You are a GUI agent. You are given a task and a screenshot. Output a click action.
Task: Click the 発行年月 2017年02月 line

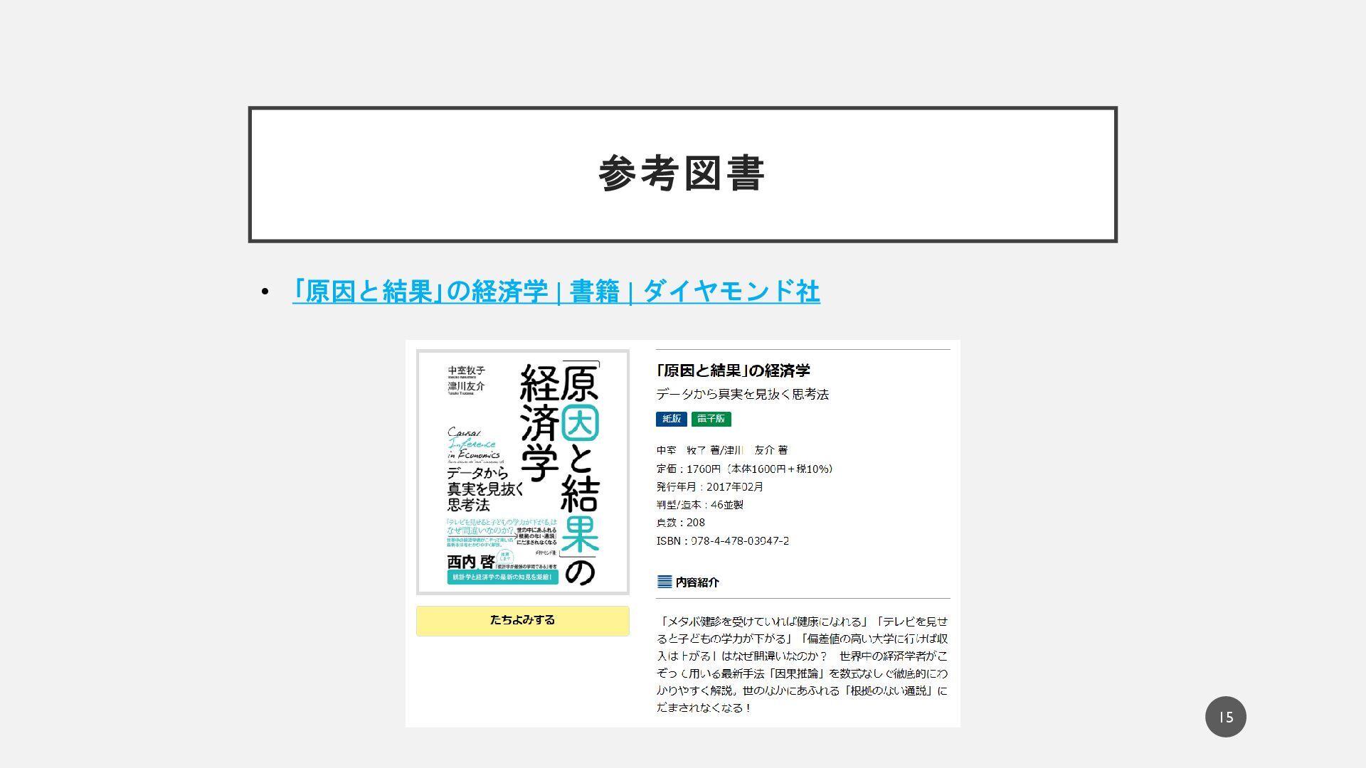click(x=709, y=487)
